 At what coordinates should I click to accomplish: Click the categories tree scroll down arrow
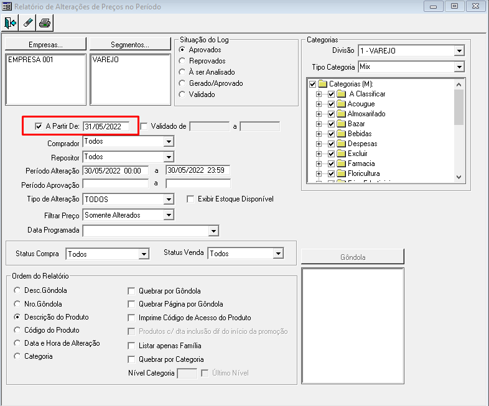click(x=459, y=177)
